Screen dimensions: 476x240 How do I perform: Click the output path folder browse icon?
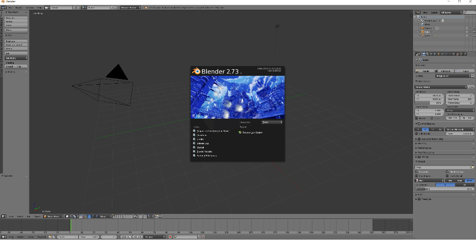coord(473,167)
